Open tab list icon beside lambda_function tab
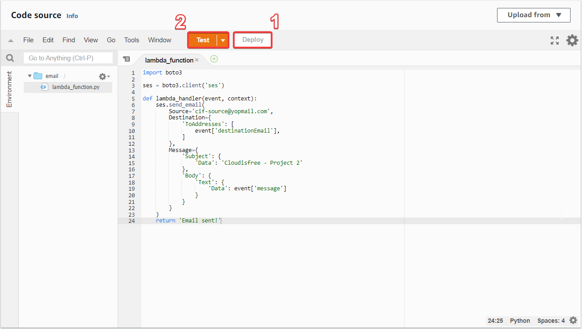 126,59
